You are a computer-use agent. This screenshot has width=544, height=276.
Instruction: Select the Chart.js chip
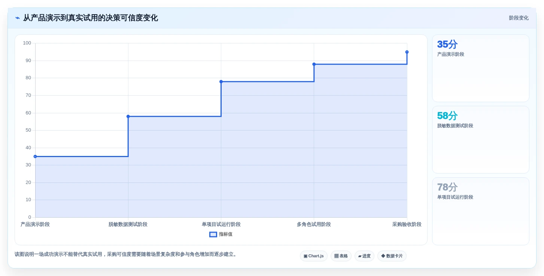pos(314,256)
